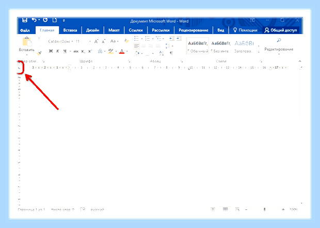Customize the quick access toolbar dropdown

64,21
